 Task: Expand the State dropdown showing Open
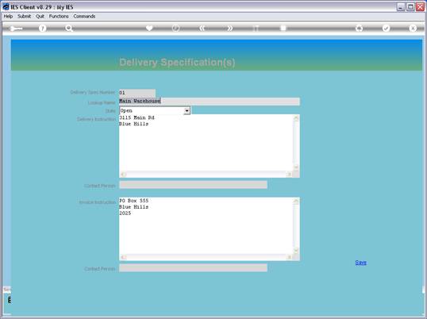coord(187,111)
